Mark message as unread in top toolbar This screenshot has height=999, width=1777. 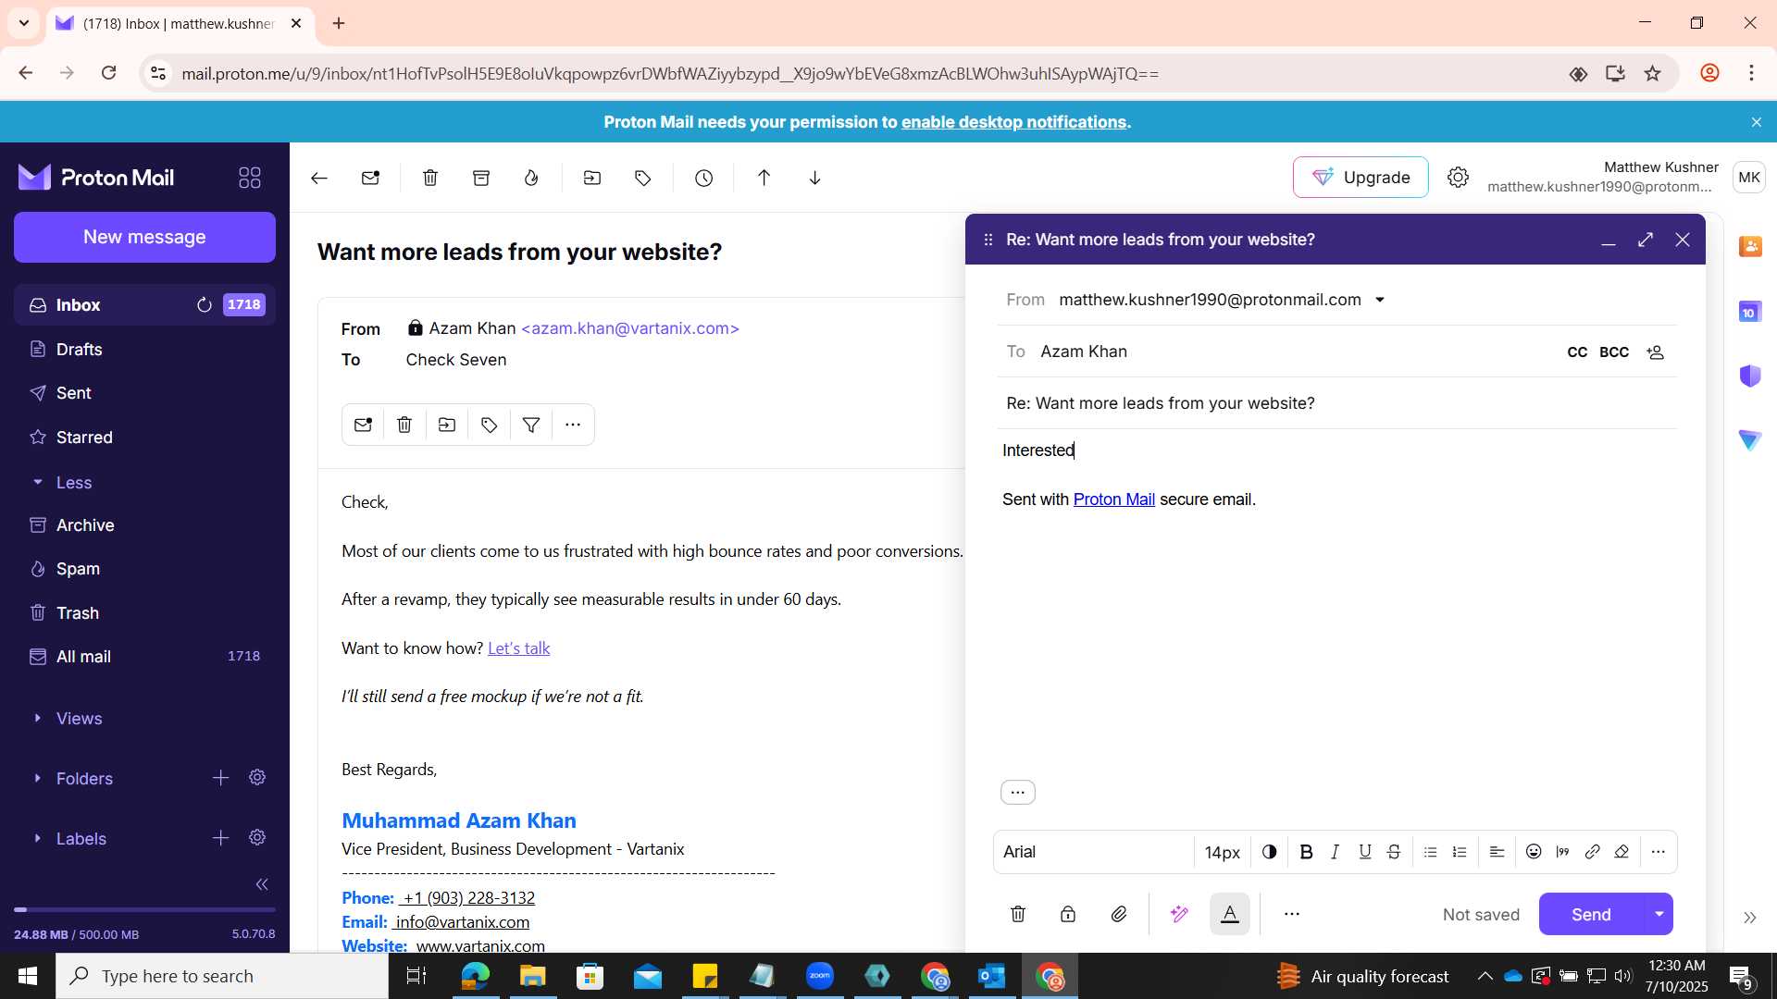371,178
